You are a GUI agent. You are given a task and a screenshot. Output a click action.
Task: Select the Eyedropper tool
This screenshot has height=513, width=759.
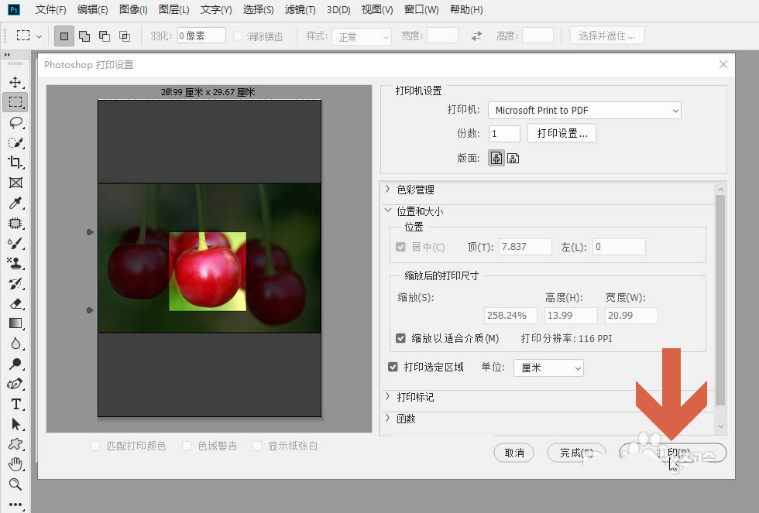(x=15, y=203)
